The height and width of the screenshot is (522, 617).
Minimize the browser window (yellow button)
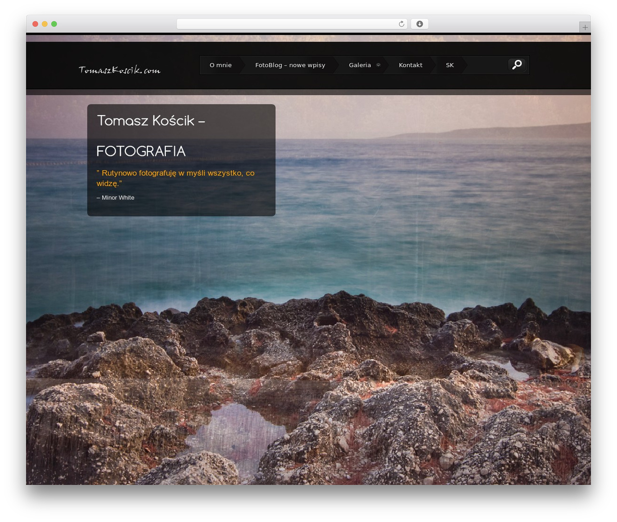45,24
